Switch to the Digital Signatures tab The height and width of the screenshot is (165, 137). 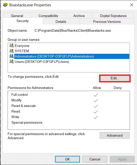[x=113, y=16]
